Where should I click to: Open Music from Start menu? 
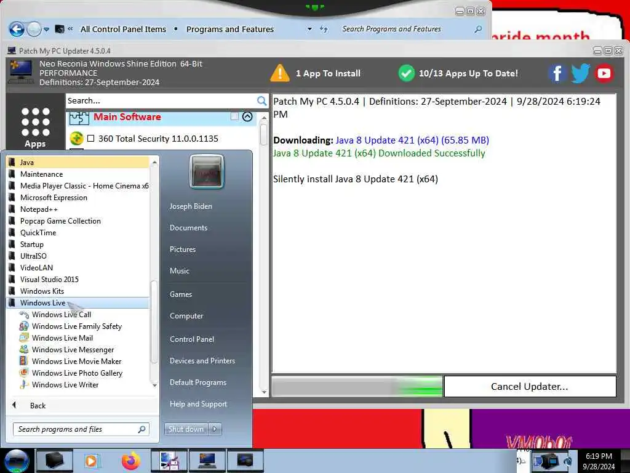coord(180,271)
